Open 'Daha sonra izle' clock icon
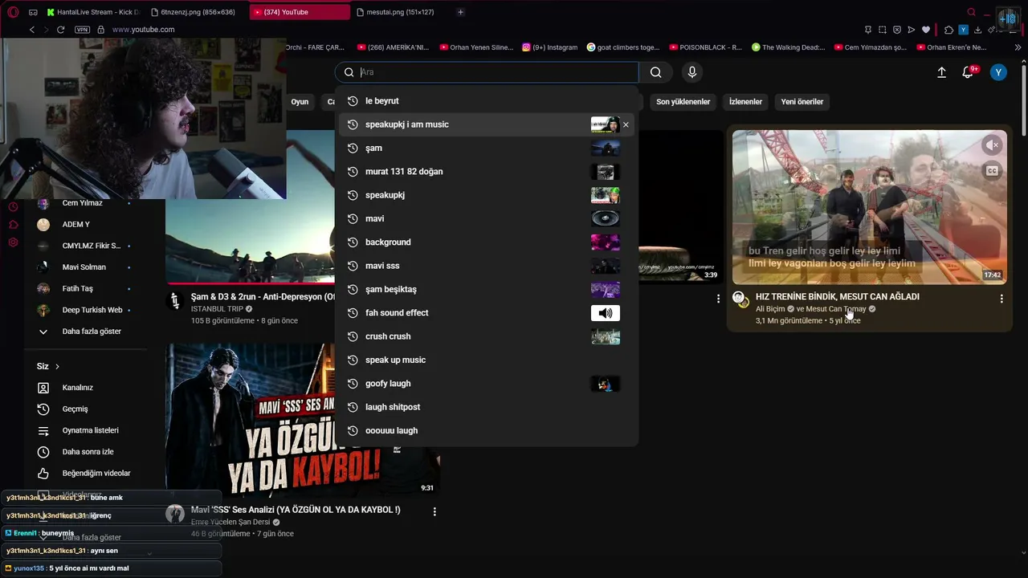This screenshot has height=578, width=1028. point(43,452)
